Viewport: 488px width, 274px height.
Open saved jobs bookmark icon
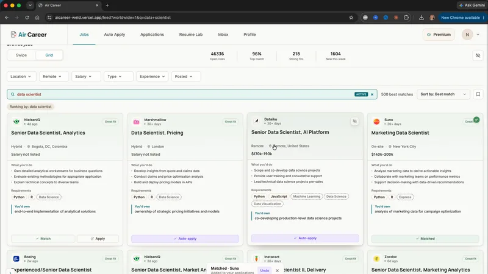point(478,94)
